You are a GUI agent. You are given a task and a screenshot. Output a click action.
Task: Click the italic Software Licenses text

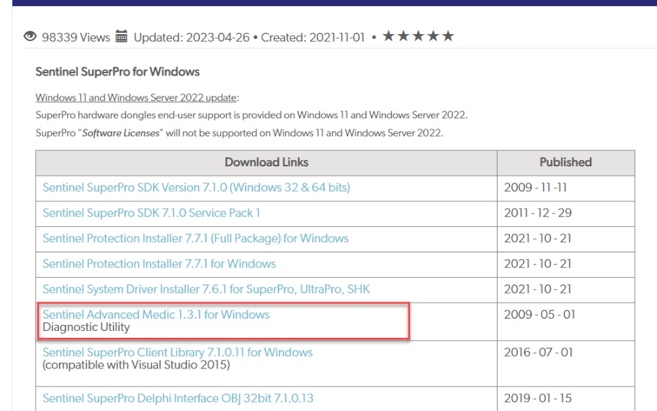coord(120,133)
